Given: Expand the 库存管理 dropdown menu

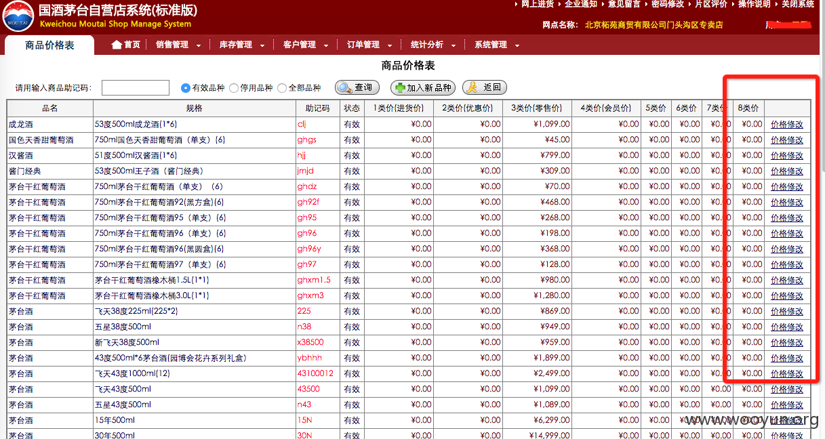Looking at the screenshot, I should (242, 45).
